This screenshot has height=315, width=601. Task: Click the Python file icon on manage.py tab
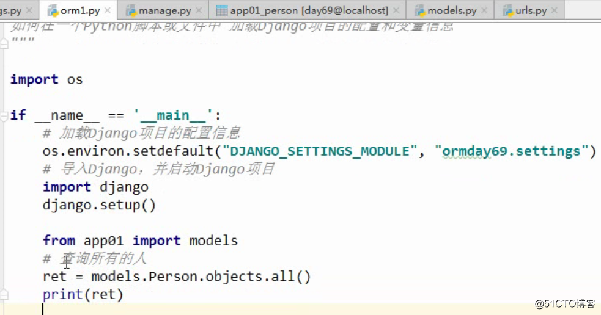(131, 11)
